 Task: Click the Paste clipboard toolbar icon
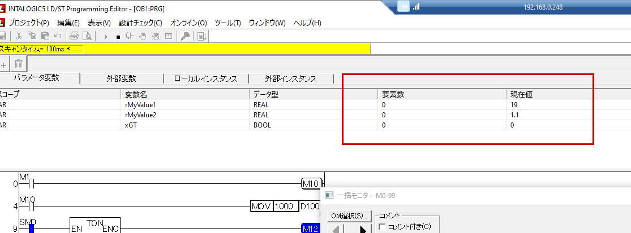[44, 36]
